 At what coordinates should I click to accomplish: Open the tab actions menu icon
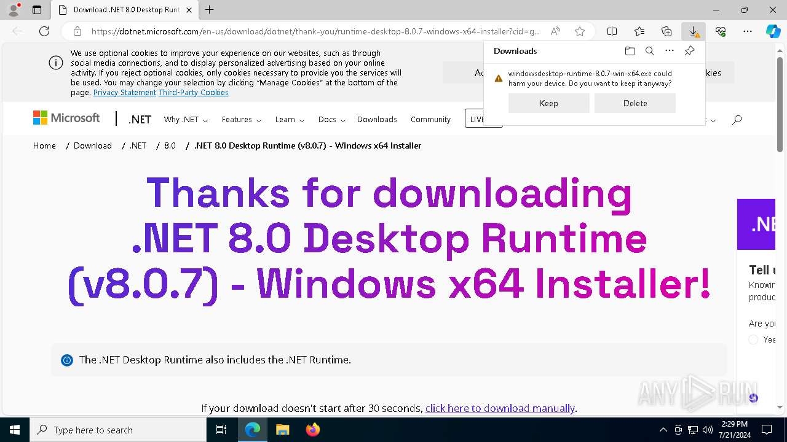click(37, 10)
